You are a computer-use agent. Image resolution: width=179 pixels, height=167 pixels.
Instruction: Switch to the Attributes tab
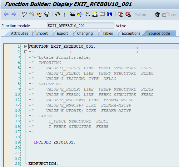tap(19, 34)
